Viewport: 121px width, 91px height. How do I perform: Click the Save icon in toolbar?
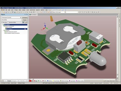[6, 12]
